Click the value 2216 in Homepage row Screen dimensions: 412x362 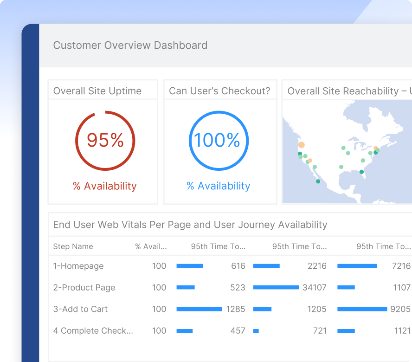click(317, 266)
